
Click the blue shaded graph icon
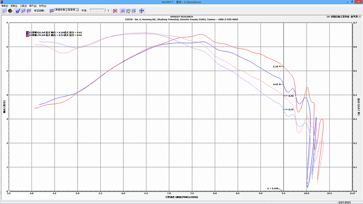[x=17, y=11]
